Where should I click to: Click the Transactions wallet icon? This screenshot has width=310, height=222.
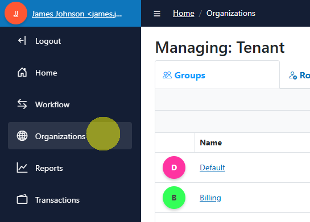point(22,199)
